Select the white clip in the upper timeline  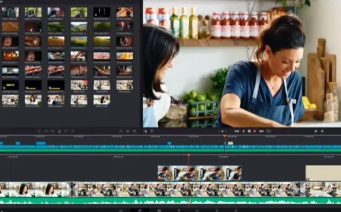(x=230, y=143)
